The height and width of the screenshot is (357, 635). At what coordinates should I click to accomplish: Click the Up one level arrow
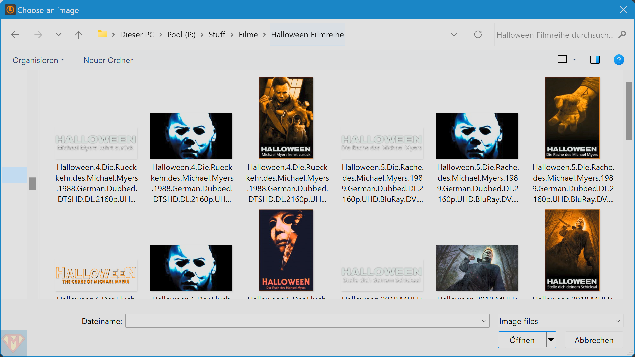coord(78,35)
